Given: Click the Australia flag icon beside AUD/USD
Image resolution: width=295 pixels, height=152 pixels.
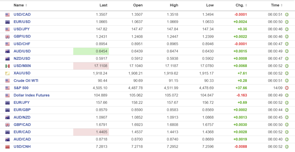Looking at the screenshot, I should pos(7,51).
